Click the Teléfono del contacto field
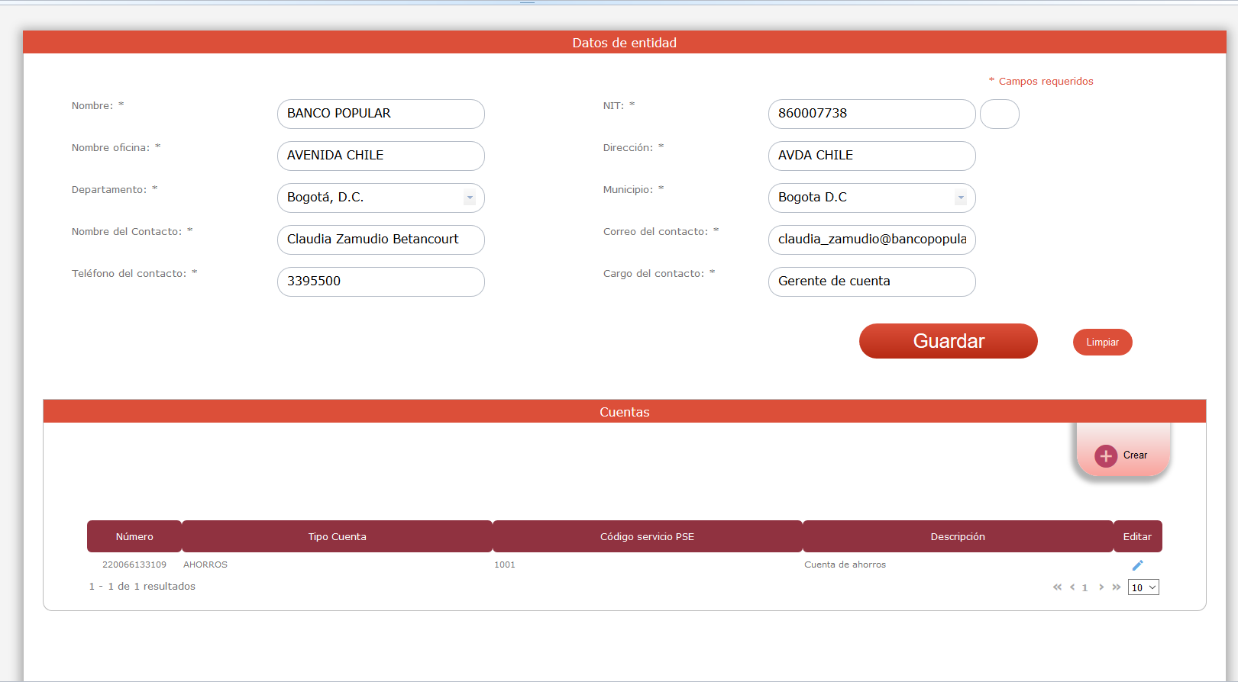Screen dimensions: 1238x682 tap(380, 281)
